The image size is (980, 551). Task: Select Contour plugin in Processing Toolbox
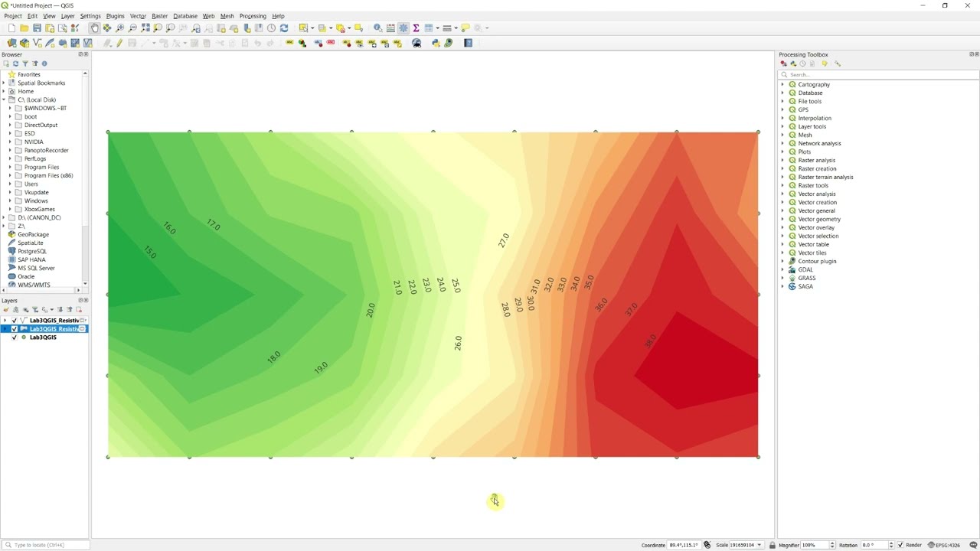click(x=817, y=261)
